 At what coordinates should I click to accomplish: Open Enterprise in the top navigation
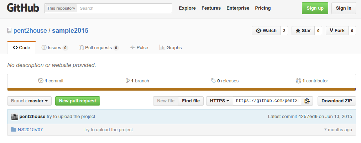pos(238,8)
